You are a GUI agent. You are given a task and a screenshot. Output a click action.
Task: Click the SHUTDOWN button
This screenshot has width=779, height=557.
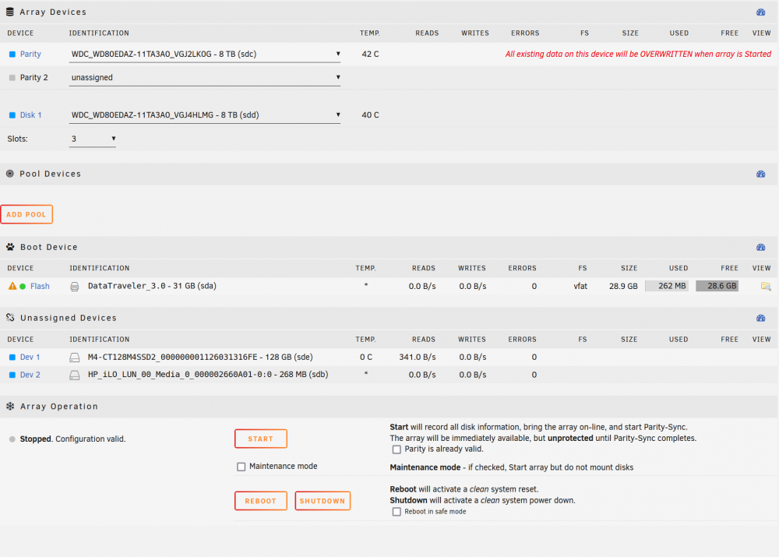pyautogui.click(x=323, y=501)
